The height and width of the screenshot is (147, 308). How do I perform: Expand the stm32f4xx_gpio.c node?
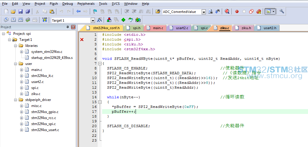21,112
